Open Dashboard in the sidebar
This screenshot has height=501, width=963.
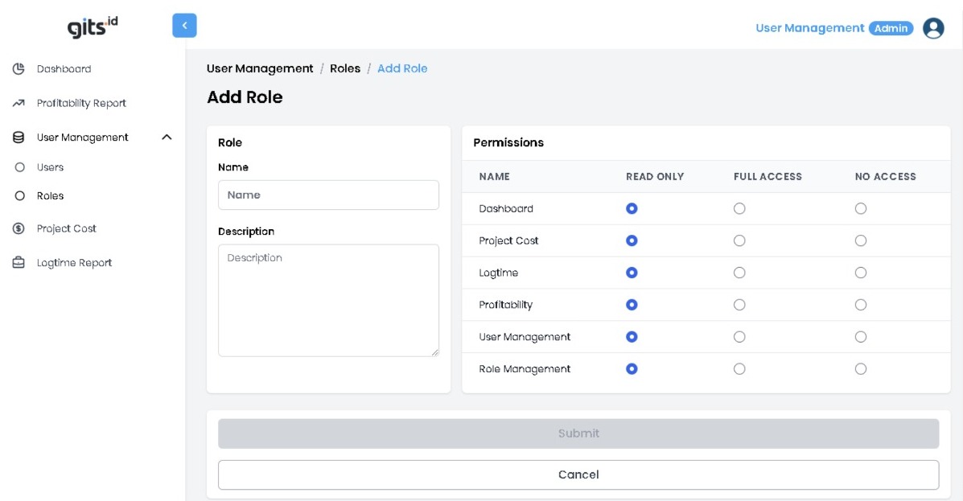64,69
